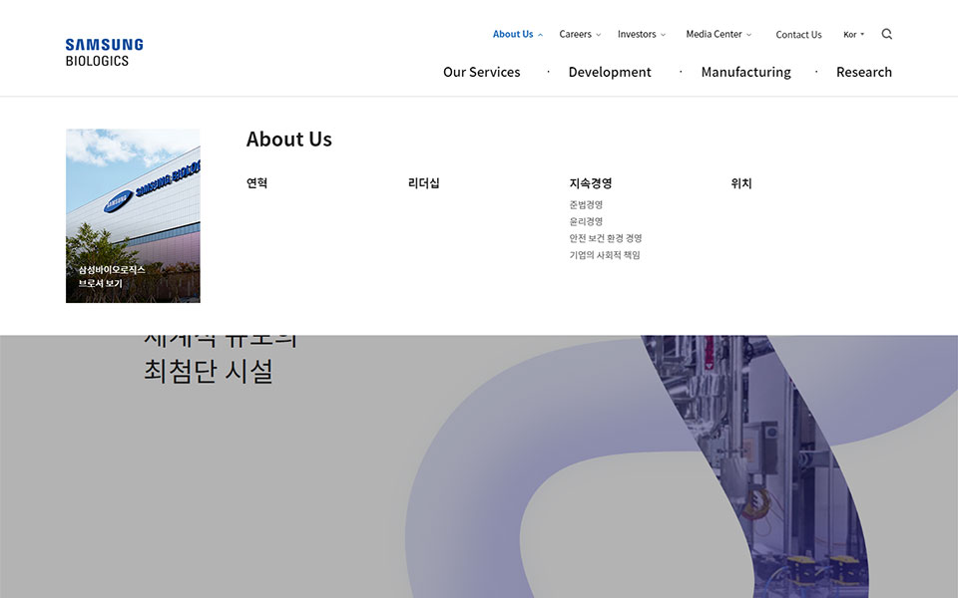
Task: Expand the Media Center dropdown
Action: (718, 34)
